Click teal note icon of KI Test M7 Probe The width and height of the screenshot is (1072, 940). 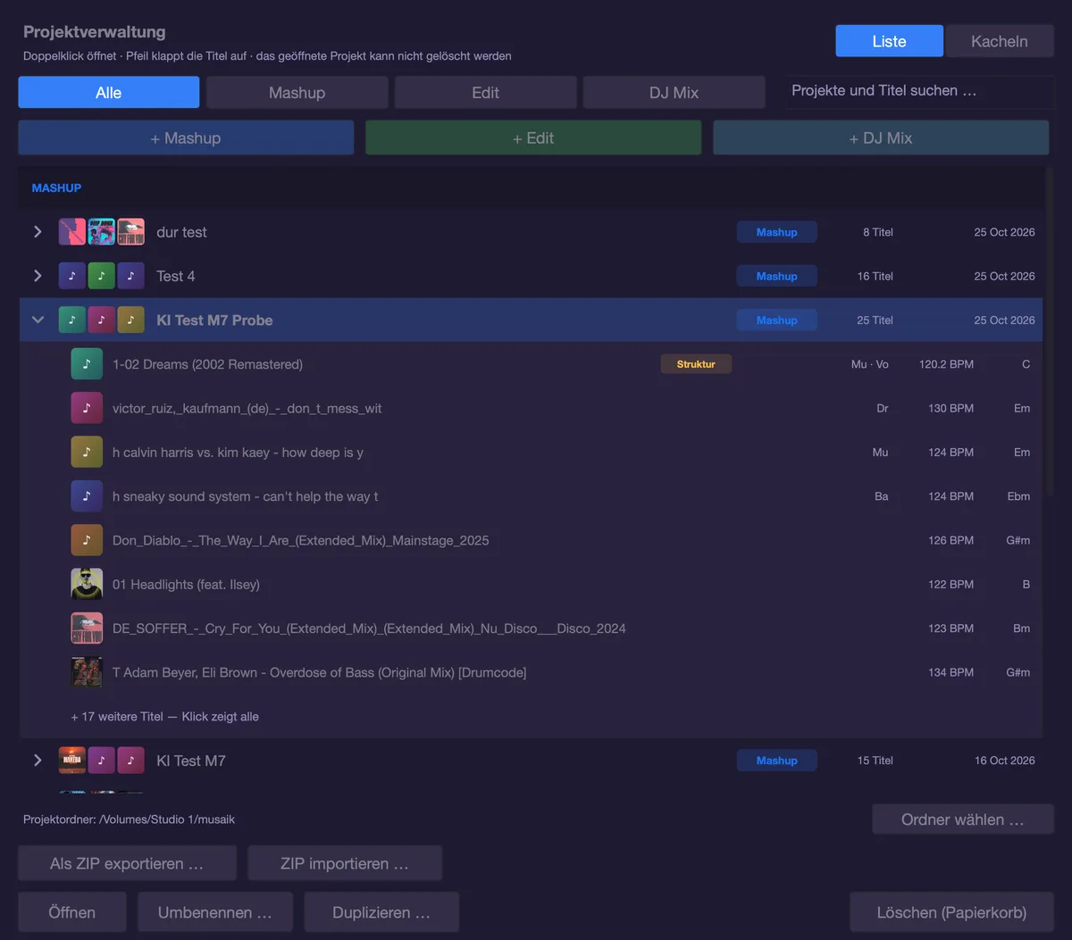click(72, 320)
